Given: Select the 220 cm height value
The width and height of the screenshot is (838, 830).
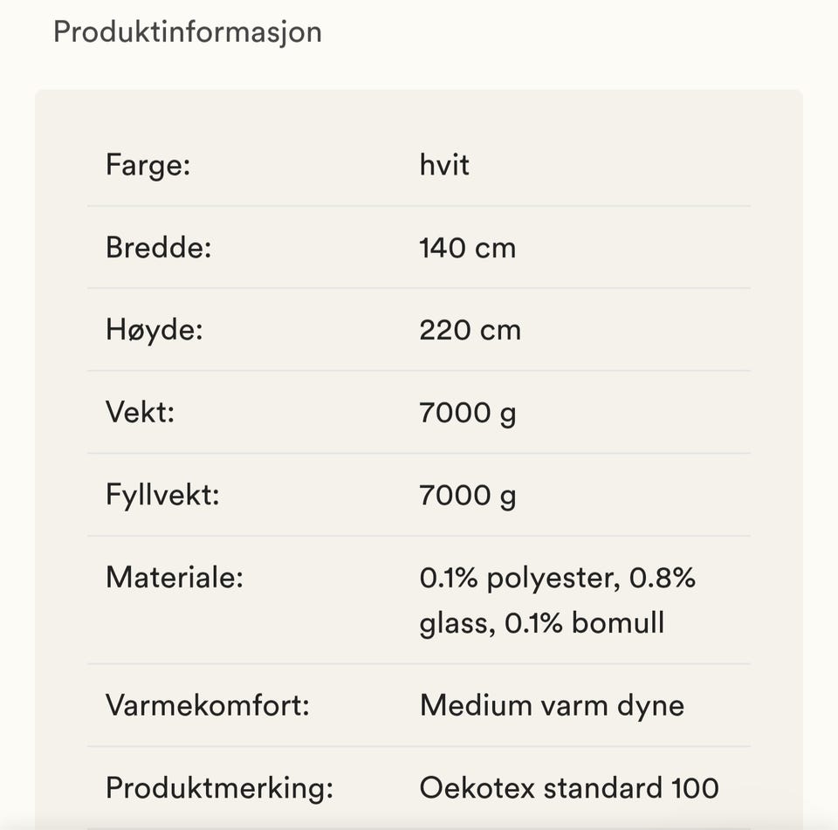Looking at the screenshot, I should click(470, 330).
